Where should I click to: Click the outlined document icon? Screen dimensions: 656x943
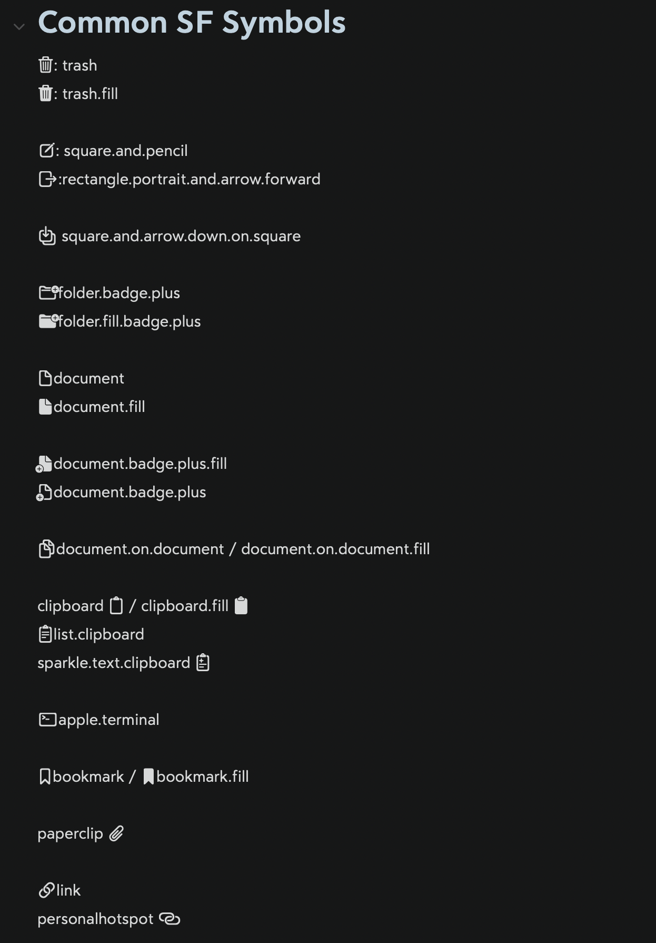(x=45, y=378)
